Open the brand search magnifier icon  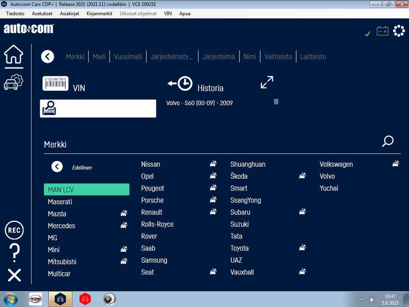(388, 141)
